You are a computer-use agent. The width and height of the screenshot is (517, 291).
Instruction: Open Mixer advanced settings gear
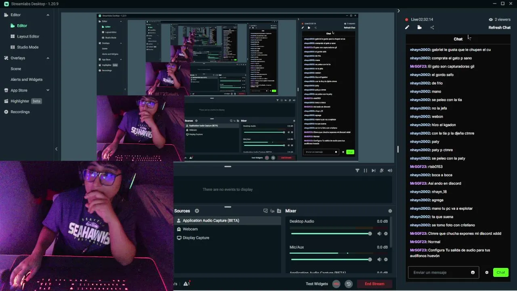point(390,211)
